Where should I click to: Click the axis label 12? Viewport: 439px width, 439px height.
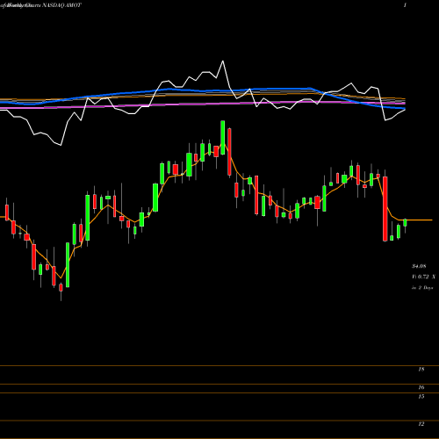tap(421, 424)
